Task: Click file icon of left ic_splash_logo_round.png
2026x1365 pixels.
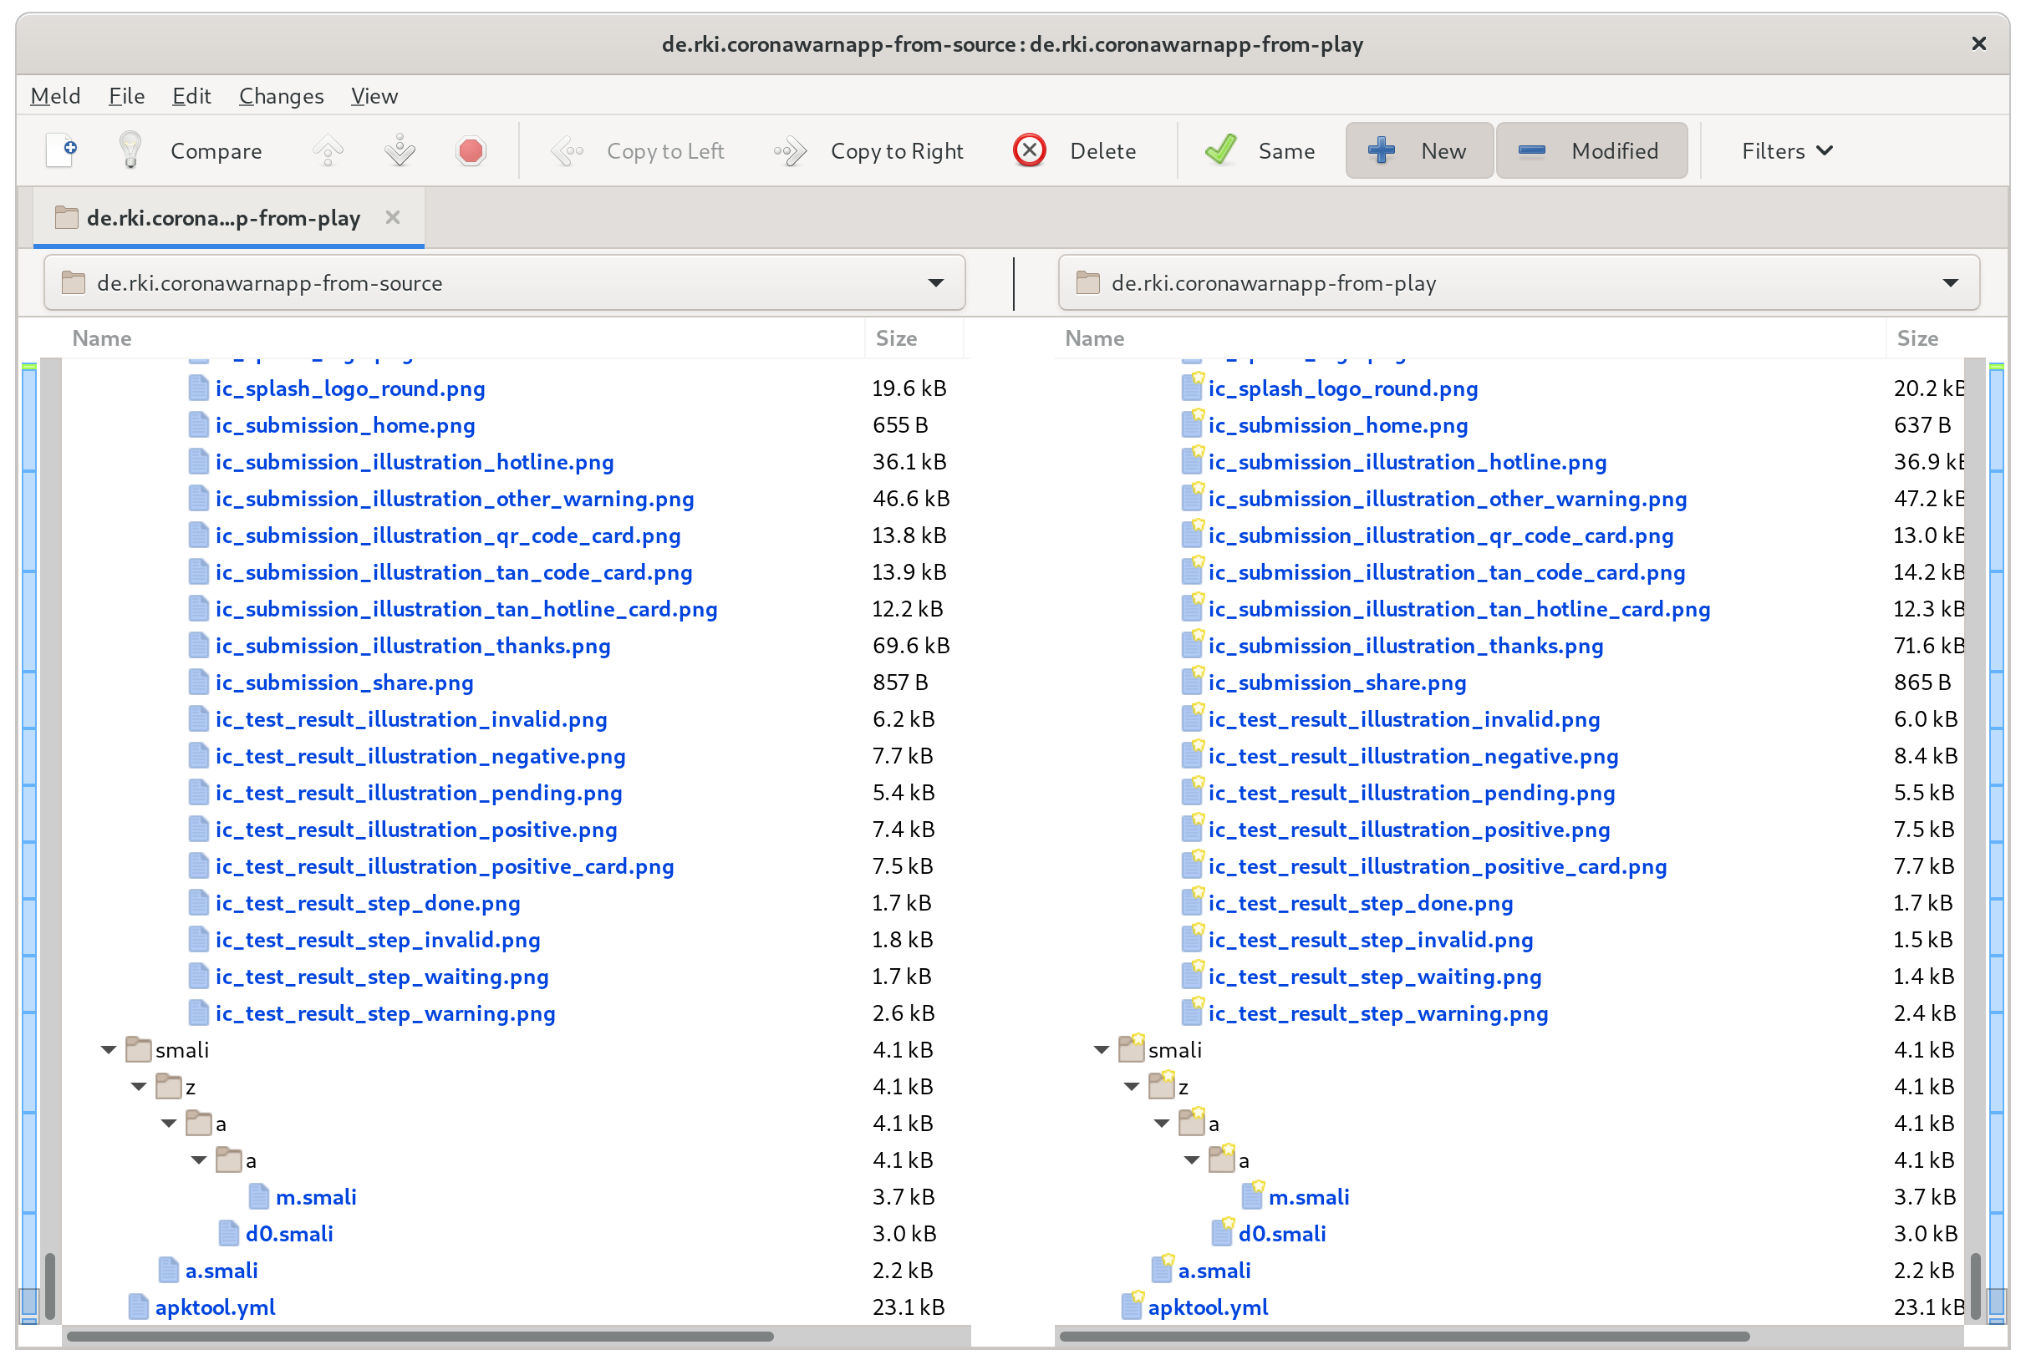Action: pyautogui.click(x=199, y=389)
